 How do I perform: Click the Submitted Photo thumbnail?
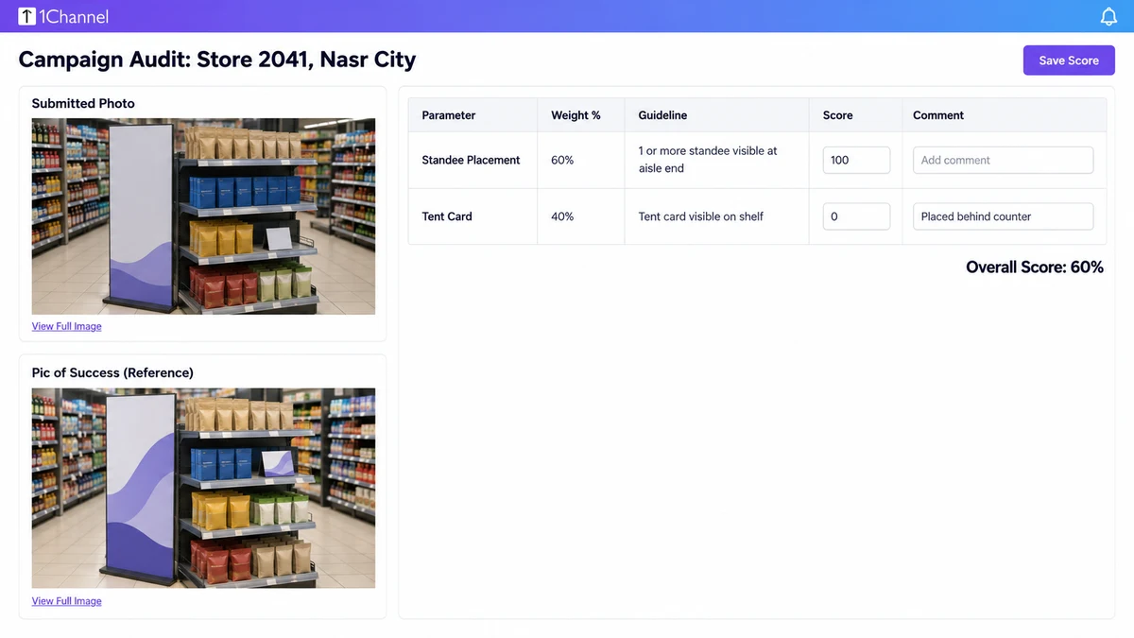click(203, 216)
